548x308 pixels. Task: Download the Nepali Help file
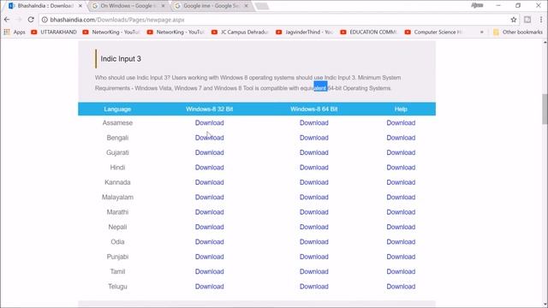(x=401, y=227)
